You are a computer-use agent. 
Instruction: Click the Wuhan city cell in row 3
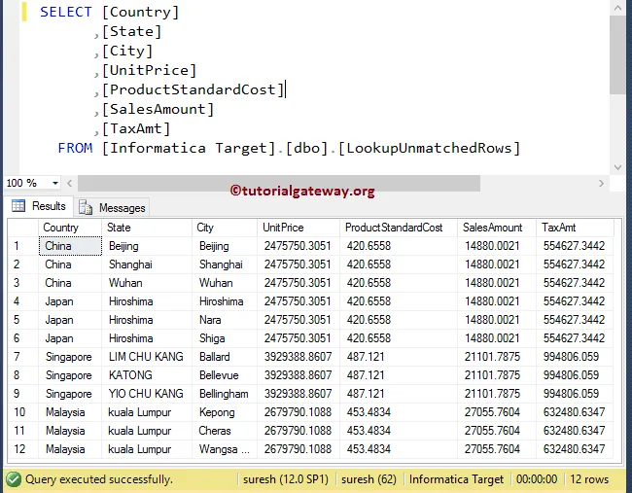tap(225, 283)
